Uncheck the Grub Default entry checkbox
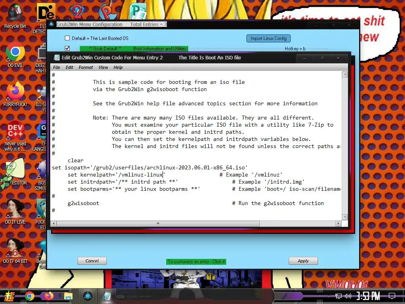 coord(67,48)
